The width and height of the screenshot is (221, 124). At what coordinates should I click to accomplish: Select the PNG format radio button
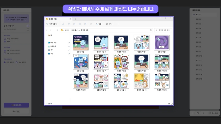click(5, 39)
